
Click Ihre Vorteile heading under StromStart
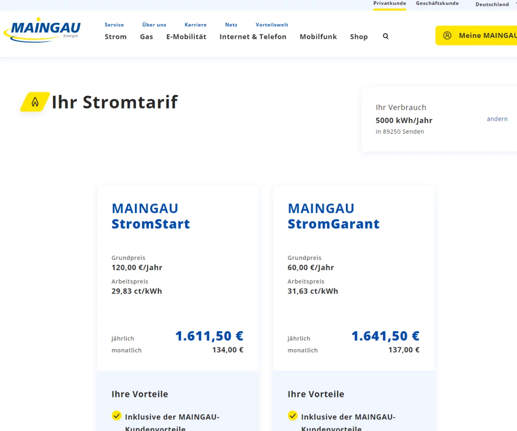140,394
